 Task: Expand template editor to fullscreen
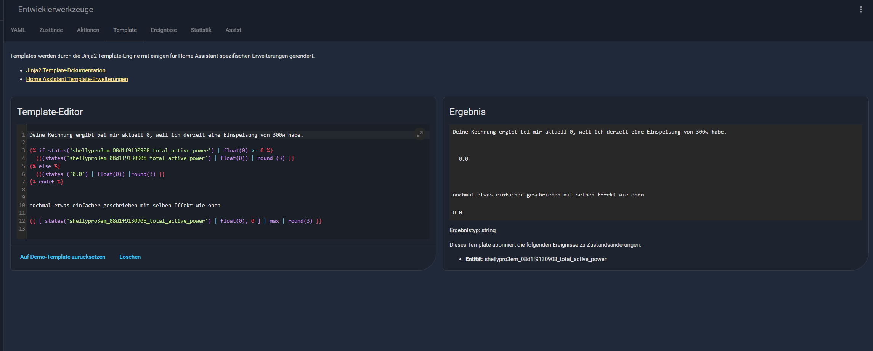click(x=420, y=134)
